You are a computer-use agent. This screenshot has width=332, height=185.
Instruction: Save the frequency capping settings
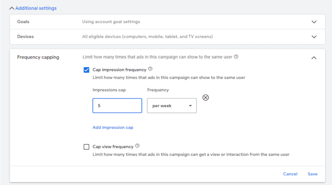pos(312,174)
